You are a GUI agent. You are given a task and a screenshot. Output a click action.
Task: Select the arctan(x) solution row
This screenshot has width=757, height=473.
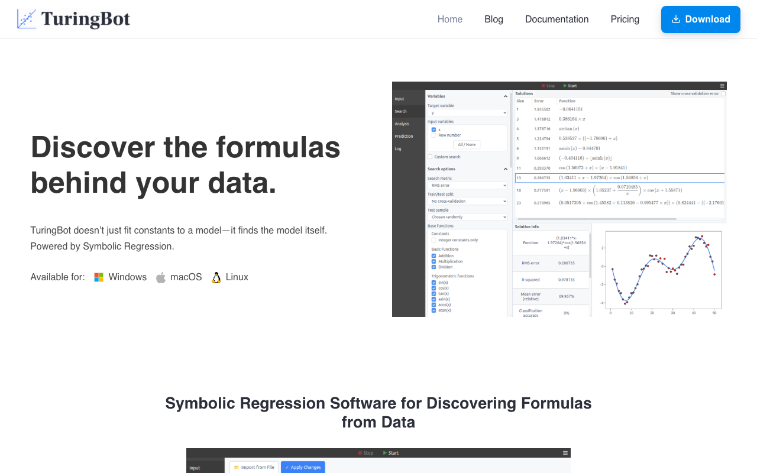(x=620, y=128)
